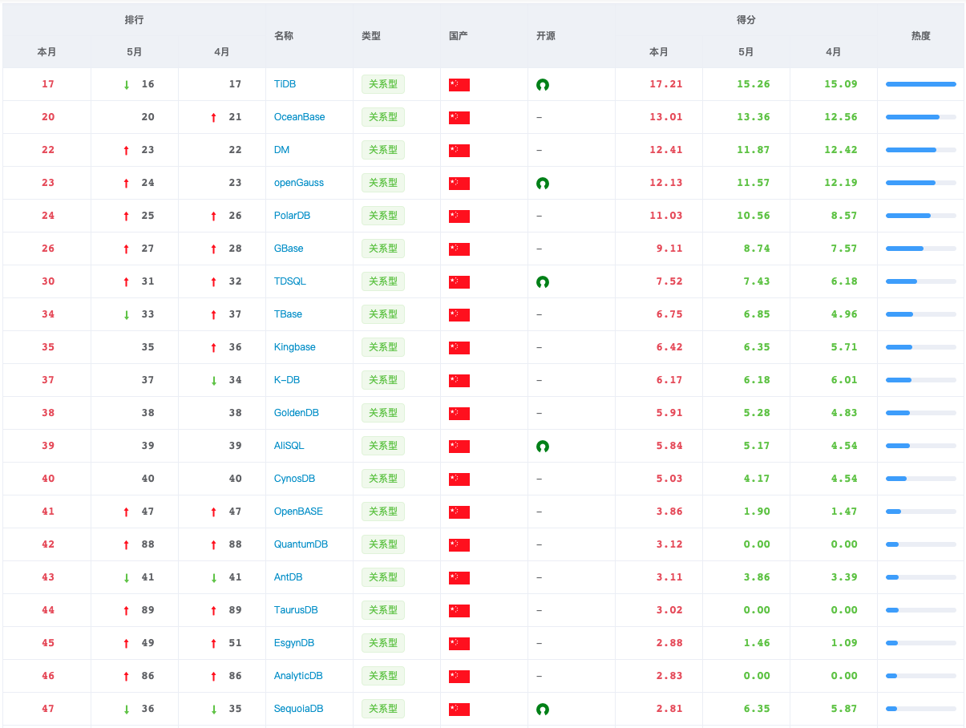Screen dimensions: 966x728
Task: Click the score value 13.01
Action: pyautogui.click(x=666, y=117)
